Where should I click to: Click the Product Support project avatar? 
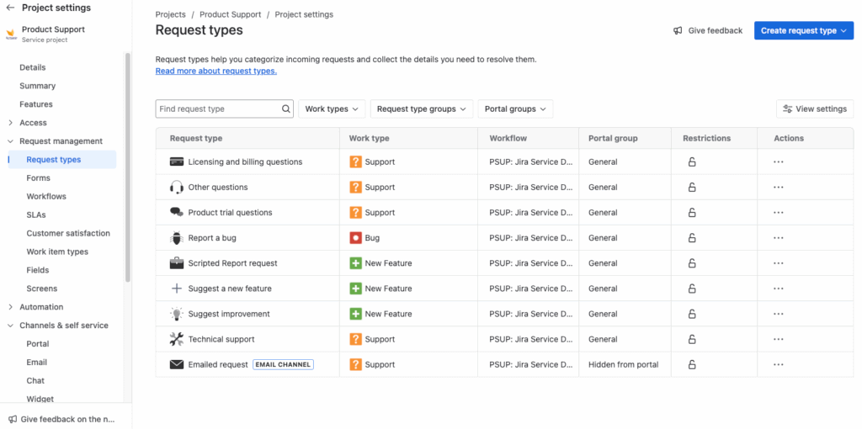[11, 34]
